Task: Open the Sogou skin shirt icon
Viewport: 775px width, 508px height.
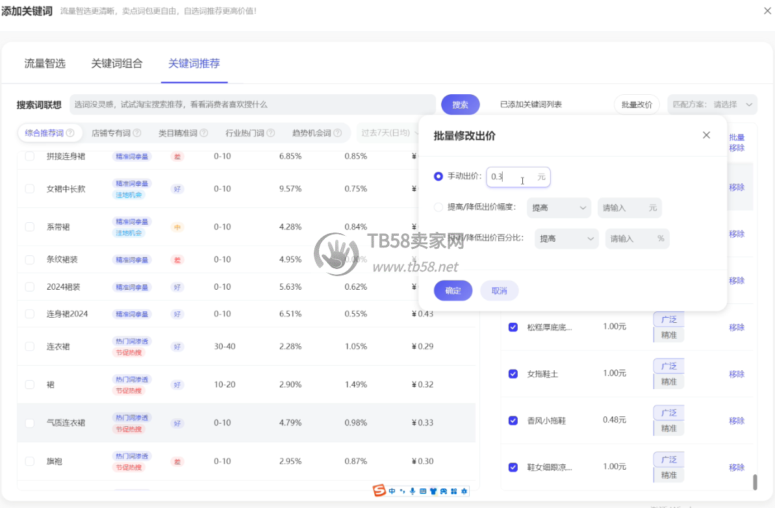Action: [x=433, y=492]
